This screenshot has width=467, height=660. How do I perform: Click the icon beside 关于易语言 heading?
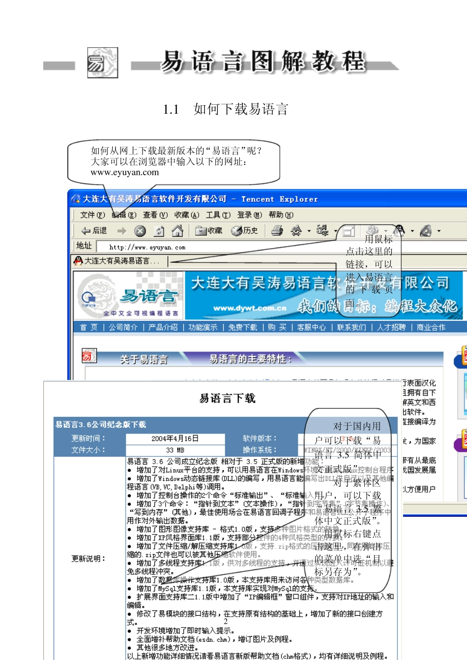pyautogui.click(x=89, y=356)
